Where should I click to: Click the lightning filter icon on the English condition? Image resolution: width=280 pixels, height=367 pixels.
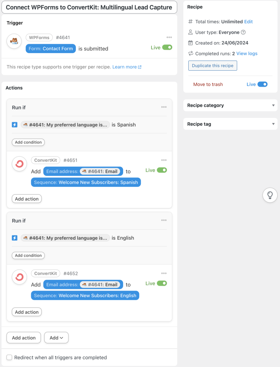(x=14, y=238)
